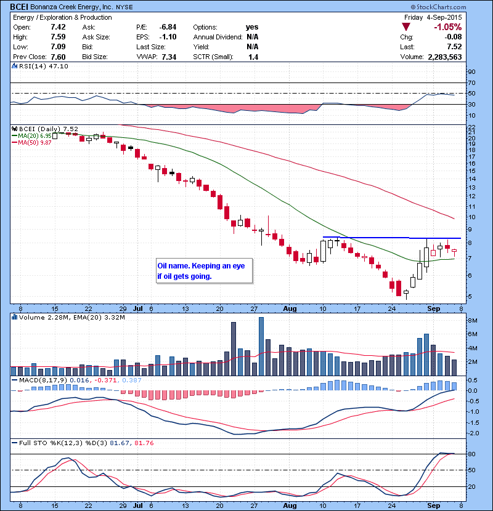Viewport: 493px width, 511px height.
Task: Click the BCEI (Daily) 7.52 legend
Action: click(x=49, y=129)
